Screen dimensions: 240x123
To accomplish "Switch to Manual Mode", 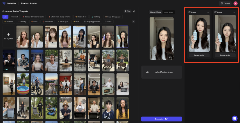I will click(155, 12).
